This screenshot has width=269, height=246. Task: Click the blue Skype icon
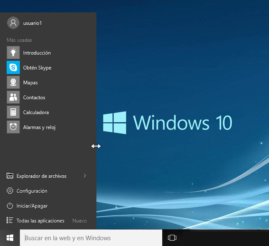coord(13,67)
